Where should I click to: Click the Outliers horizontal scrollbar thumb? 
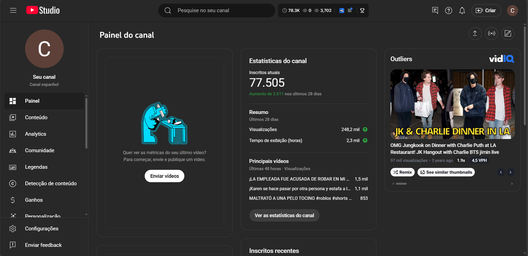(401, 184)
